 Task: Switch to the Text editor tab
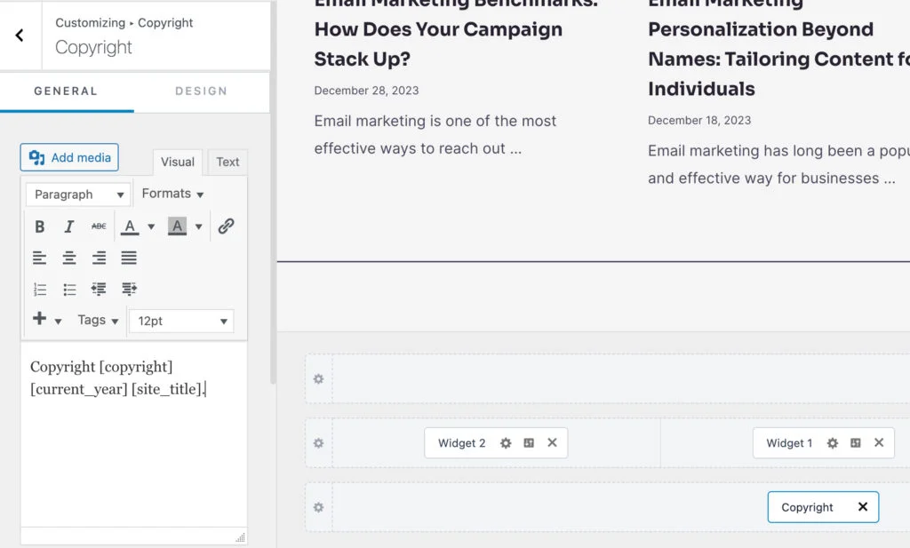(x=227, y=163)
